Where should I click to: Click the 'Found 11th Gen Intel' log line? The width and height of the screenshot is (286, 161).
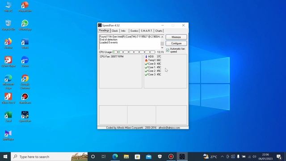pyautogui.click(x=130, y=37)
